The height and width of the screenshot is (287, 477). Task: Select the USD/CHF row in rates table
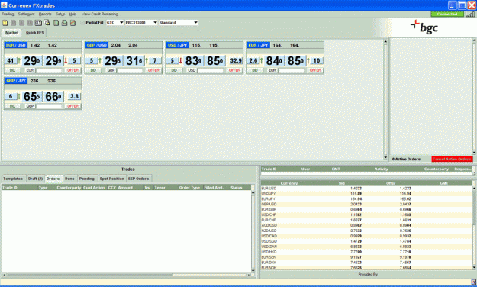tap(366, 215)
